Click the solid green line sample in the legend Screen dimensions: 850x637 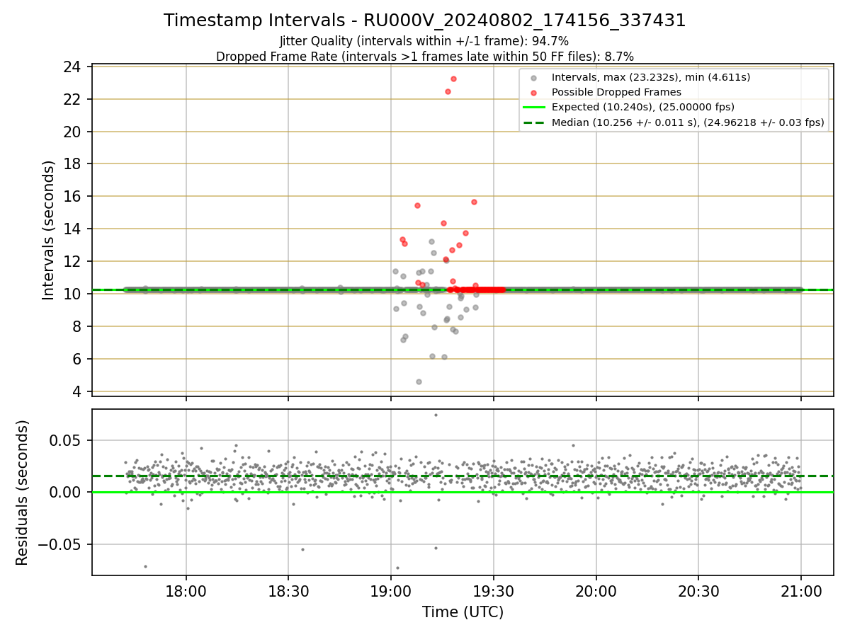point(534,108)
